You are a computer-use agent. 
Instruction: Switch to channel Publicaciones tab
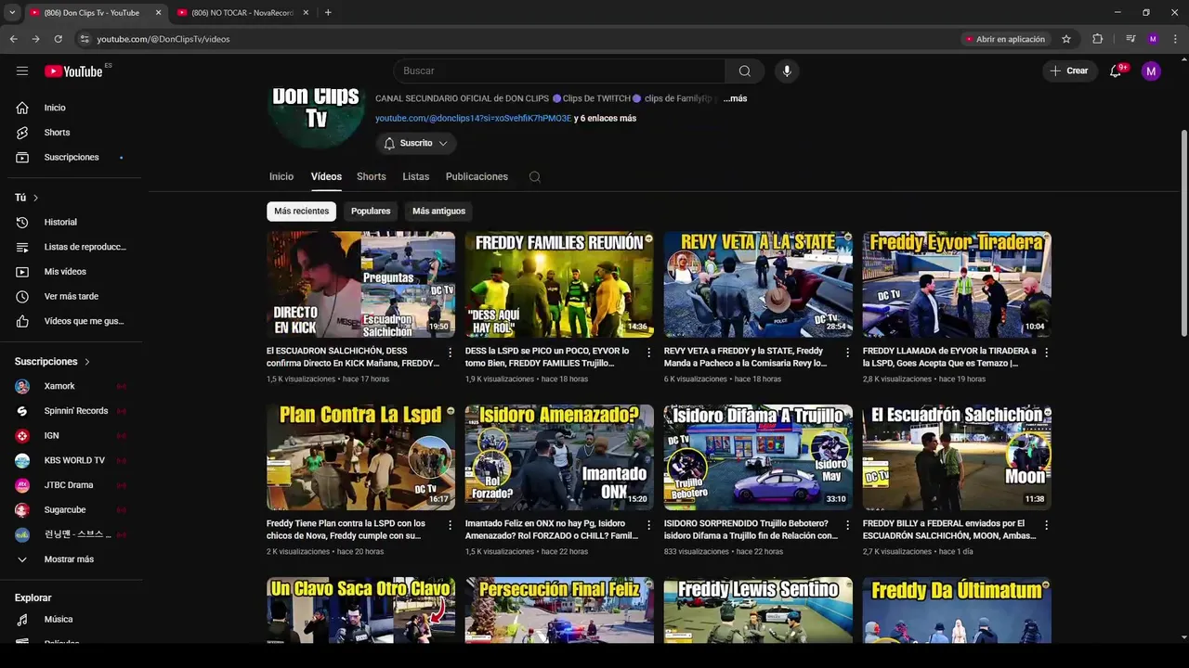pos(477,177)
